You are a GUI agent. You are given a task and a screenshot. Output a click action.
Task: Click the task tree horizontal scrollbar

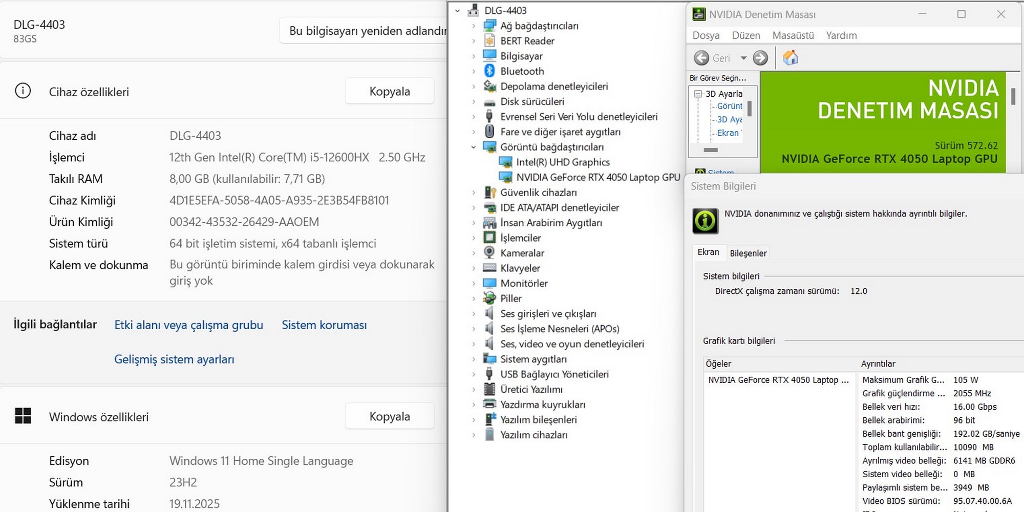(x=711, y=150)
